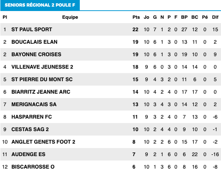Select VILLENAVE JEUNESSE 2 in the table
Viewport: 221px width, 173px height.
click(x=42, y=67)
